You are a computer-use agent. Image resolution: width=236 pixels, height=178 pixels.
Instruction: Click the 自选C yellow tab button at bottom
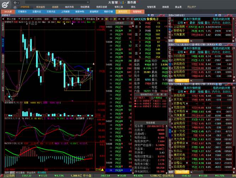tap(182, 172)
